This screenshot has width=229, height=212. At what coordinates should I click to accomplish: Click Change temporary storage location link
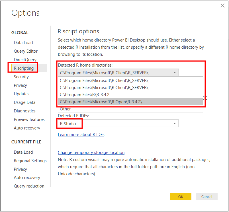point(91,153)
